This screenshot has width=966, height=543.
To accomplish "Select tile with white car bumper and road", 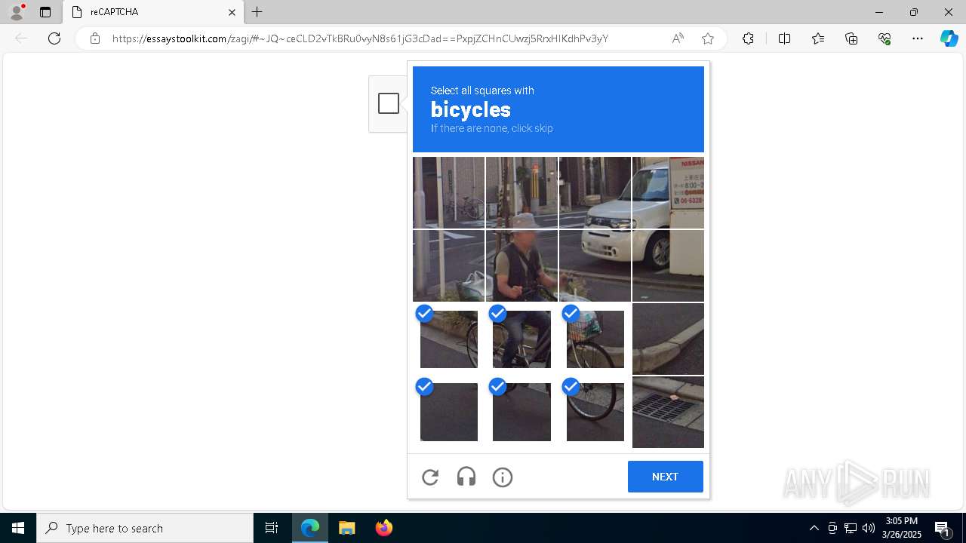I will (x=595, y=265).
